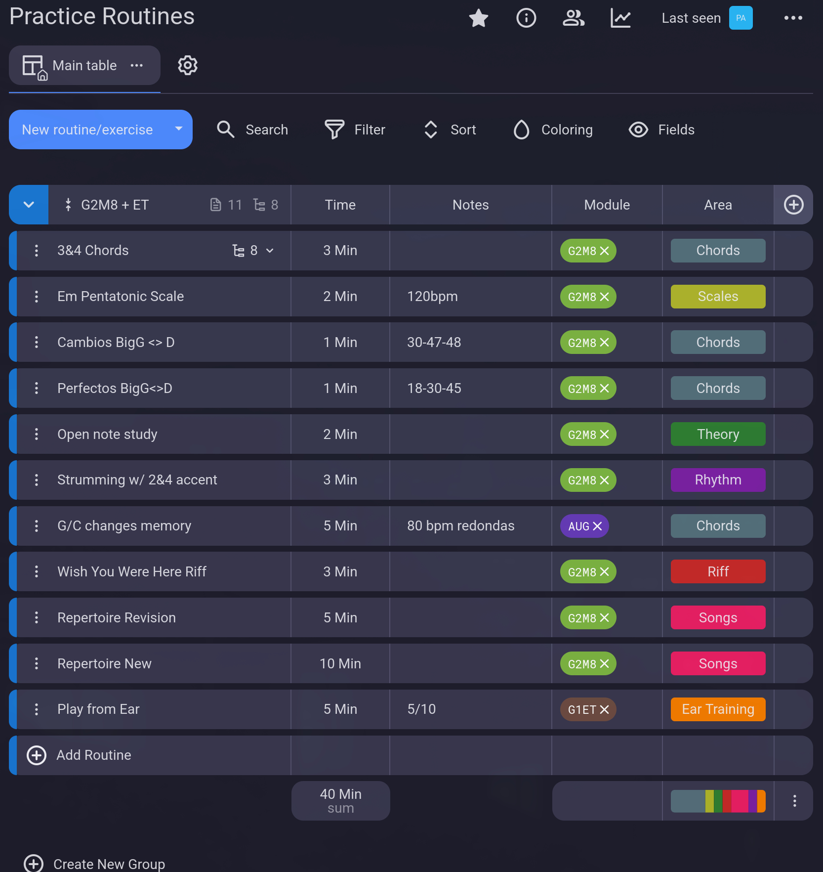Select the Main table tab
This screenshot has width=823, height=872.
(x=84, y=65)
